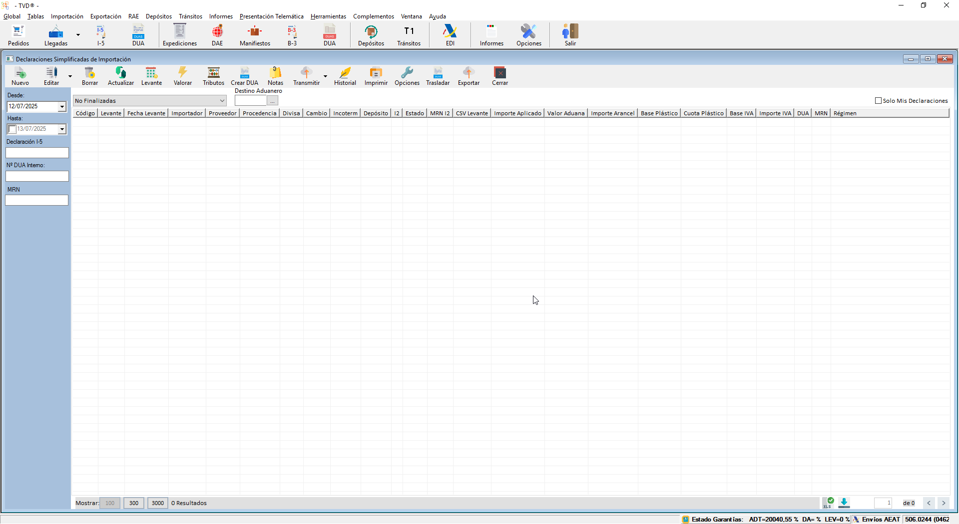Expand the Transmitir dropdown arrow
This screenshot has height=524, width=959.
325,76
